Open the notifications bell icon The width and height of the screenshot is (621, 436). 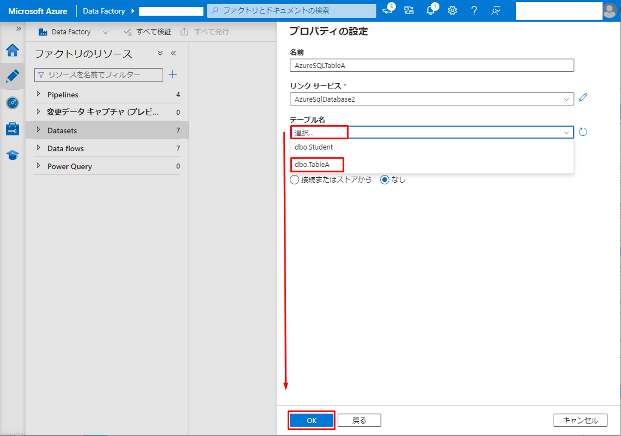tap(431, 11)
